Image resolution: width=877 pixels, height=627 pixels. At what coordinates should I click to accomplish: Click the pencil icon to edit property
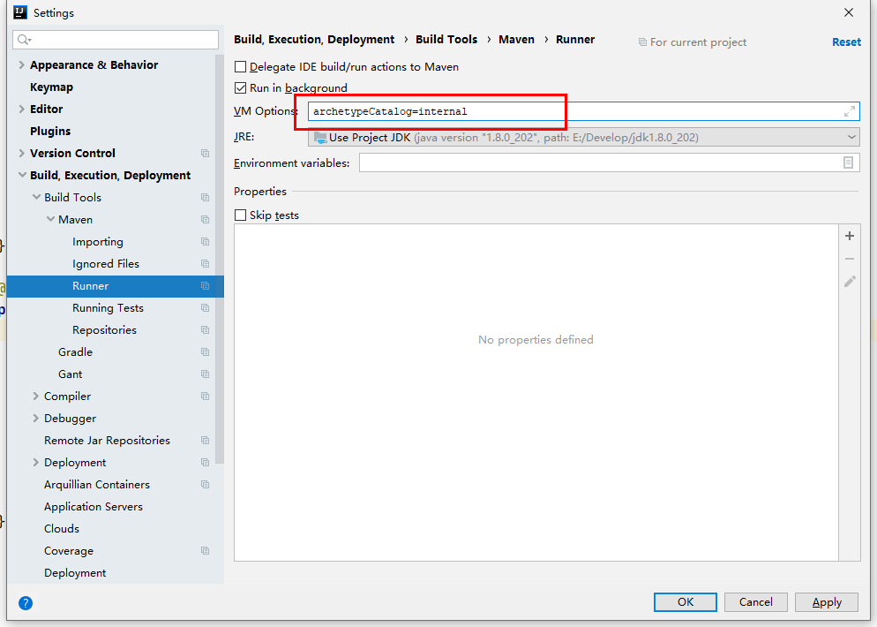tap(850, 281)
